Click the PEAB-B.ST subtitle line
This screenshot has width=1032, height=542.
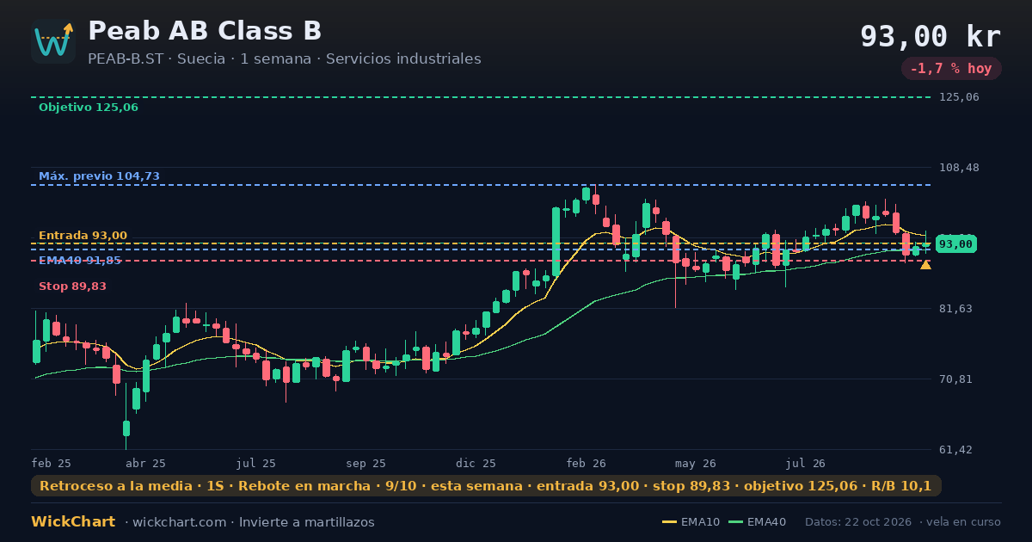pos(285,59)
